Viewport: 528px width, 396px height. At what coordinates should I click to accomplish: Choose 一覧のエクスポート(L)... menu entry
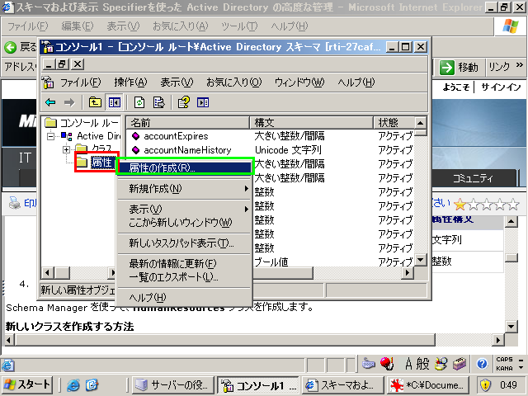(184, 277)
